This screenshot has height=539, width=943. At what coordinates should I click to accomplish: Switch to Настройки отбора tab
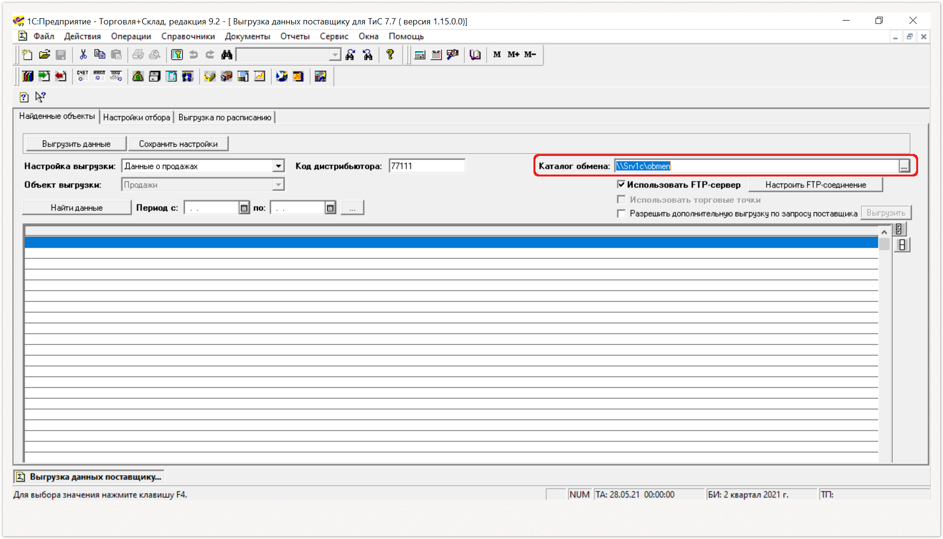(136, 117)
